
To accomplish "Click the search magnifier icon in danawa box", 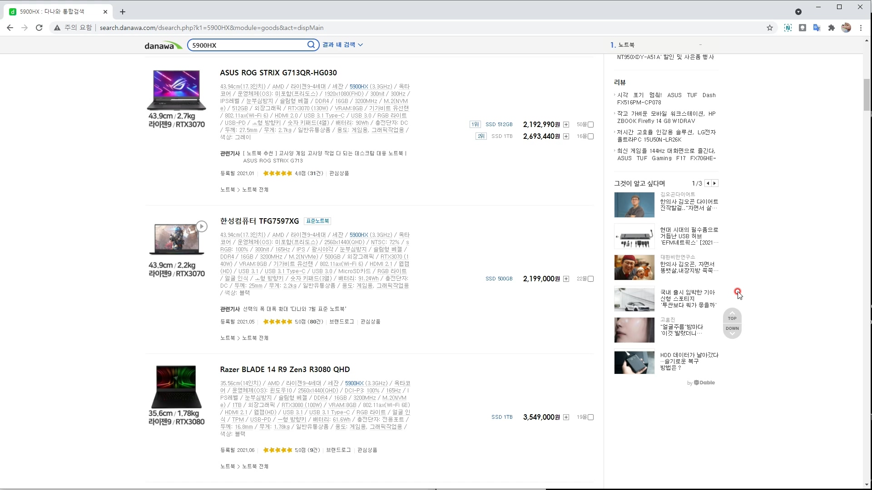I will [x=311, y=45].
